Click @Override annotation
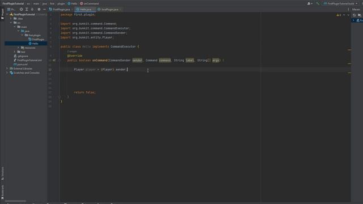Image resolution: width=363 pixels, height=204 pixels. [x=74, y=56]
